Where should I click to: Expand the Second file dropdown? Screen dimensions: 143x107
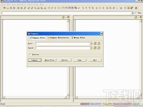91,48
